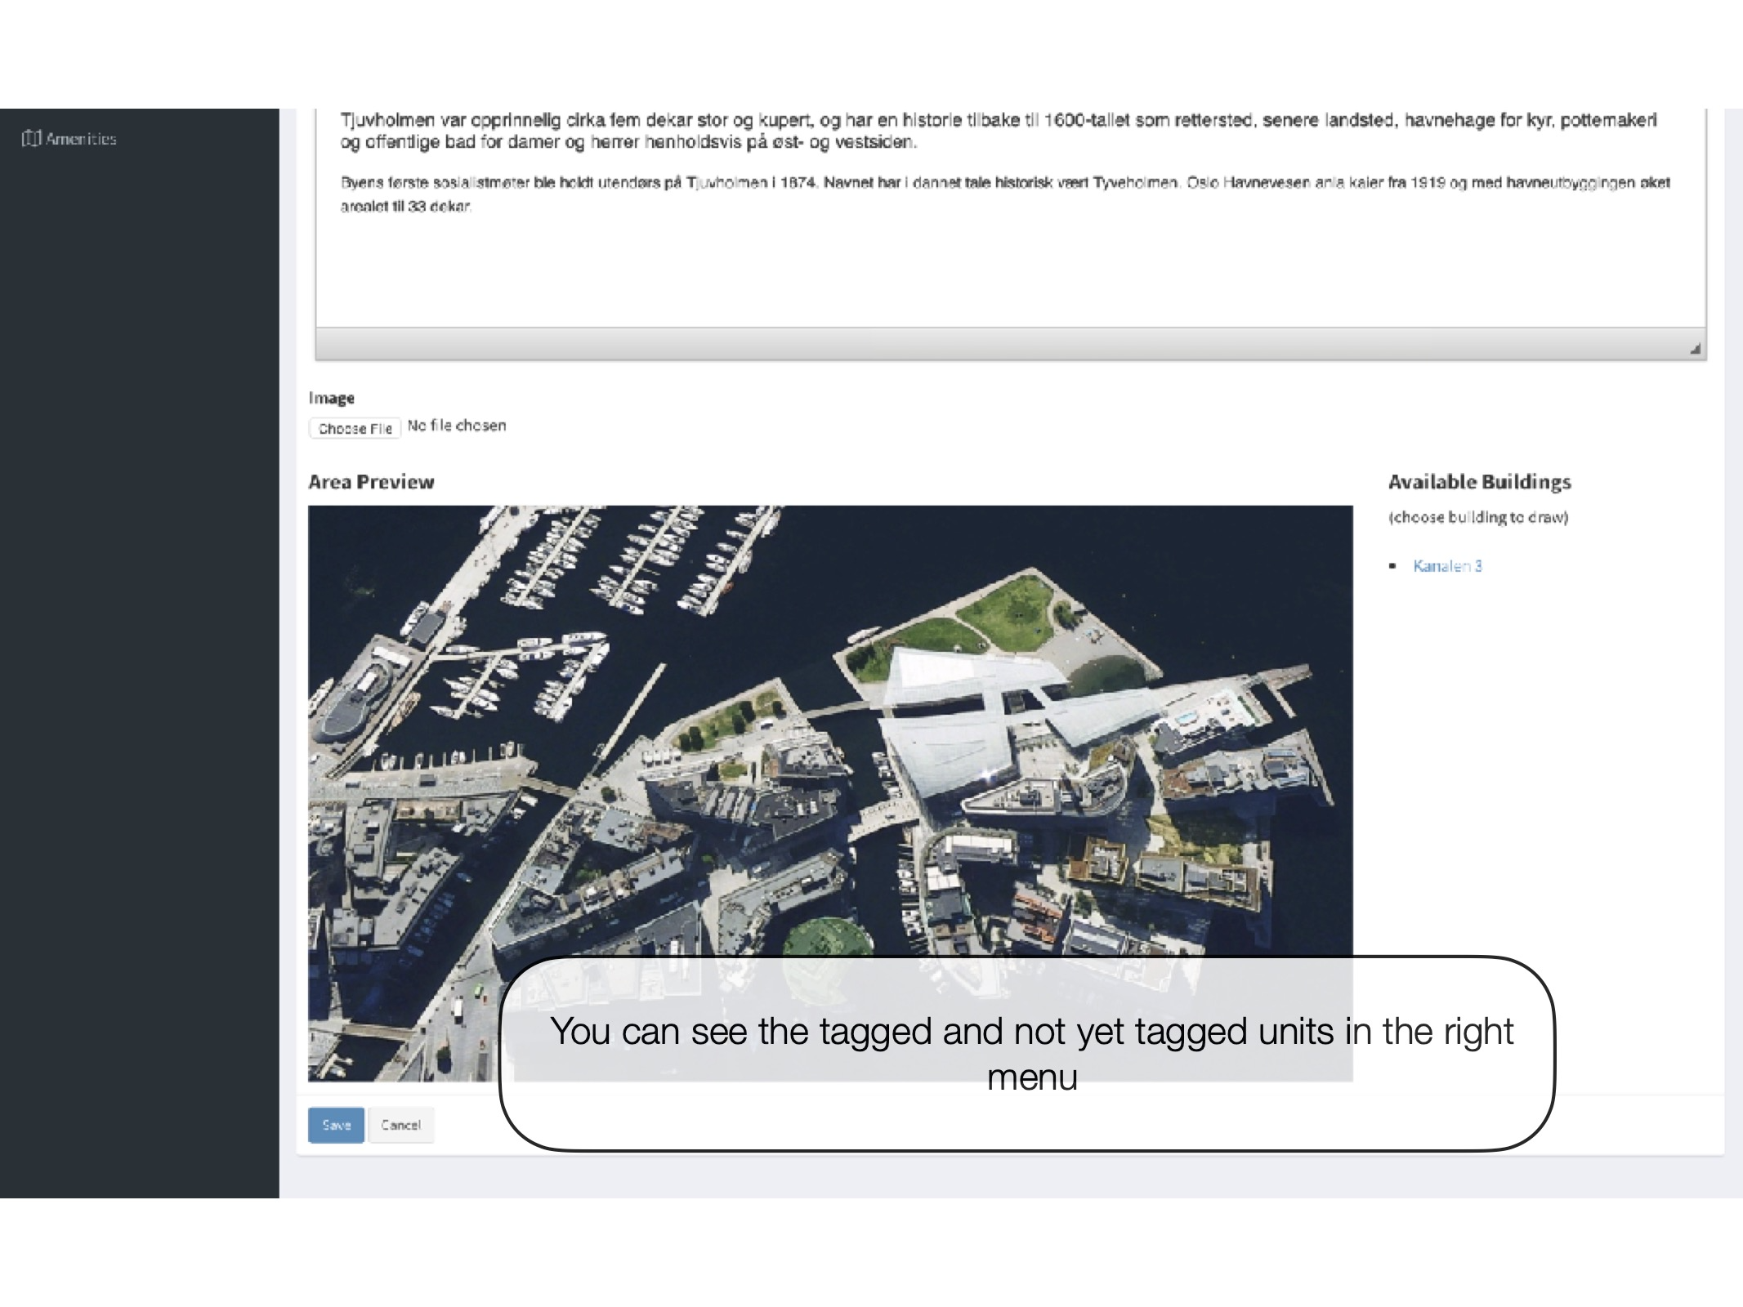Click the '(choose building to draw)' hint text
1743x1307 pixels.
point(1477,517)
